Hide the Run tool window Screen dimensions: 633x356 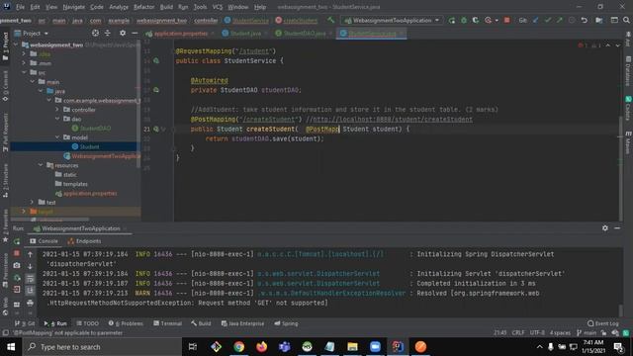point(617,228)
